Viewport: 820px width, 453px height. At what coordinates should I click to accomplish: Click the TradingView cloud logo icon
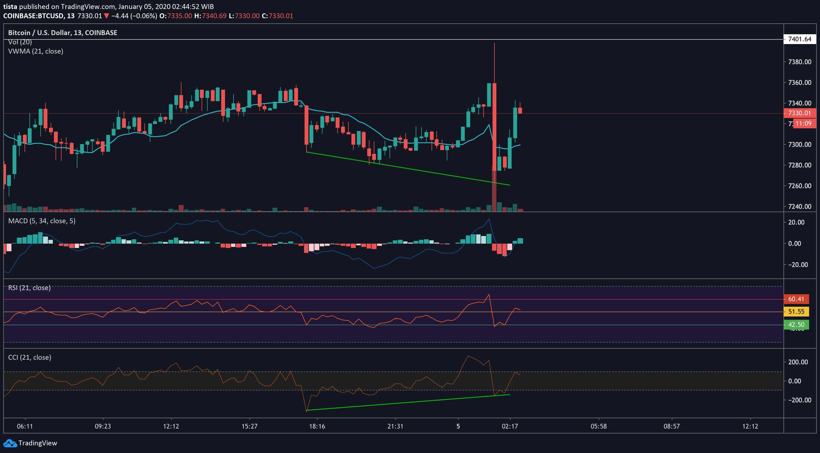point(10,443)
